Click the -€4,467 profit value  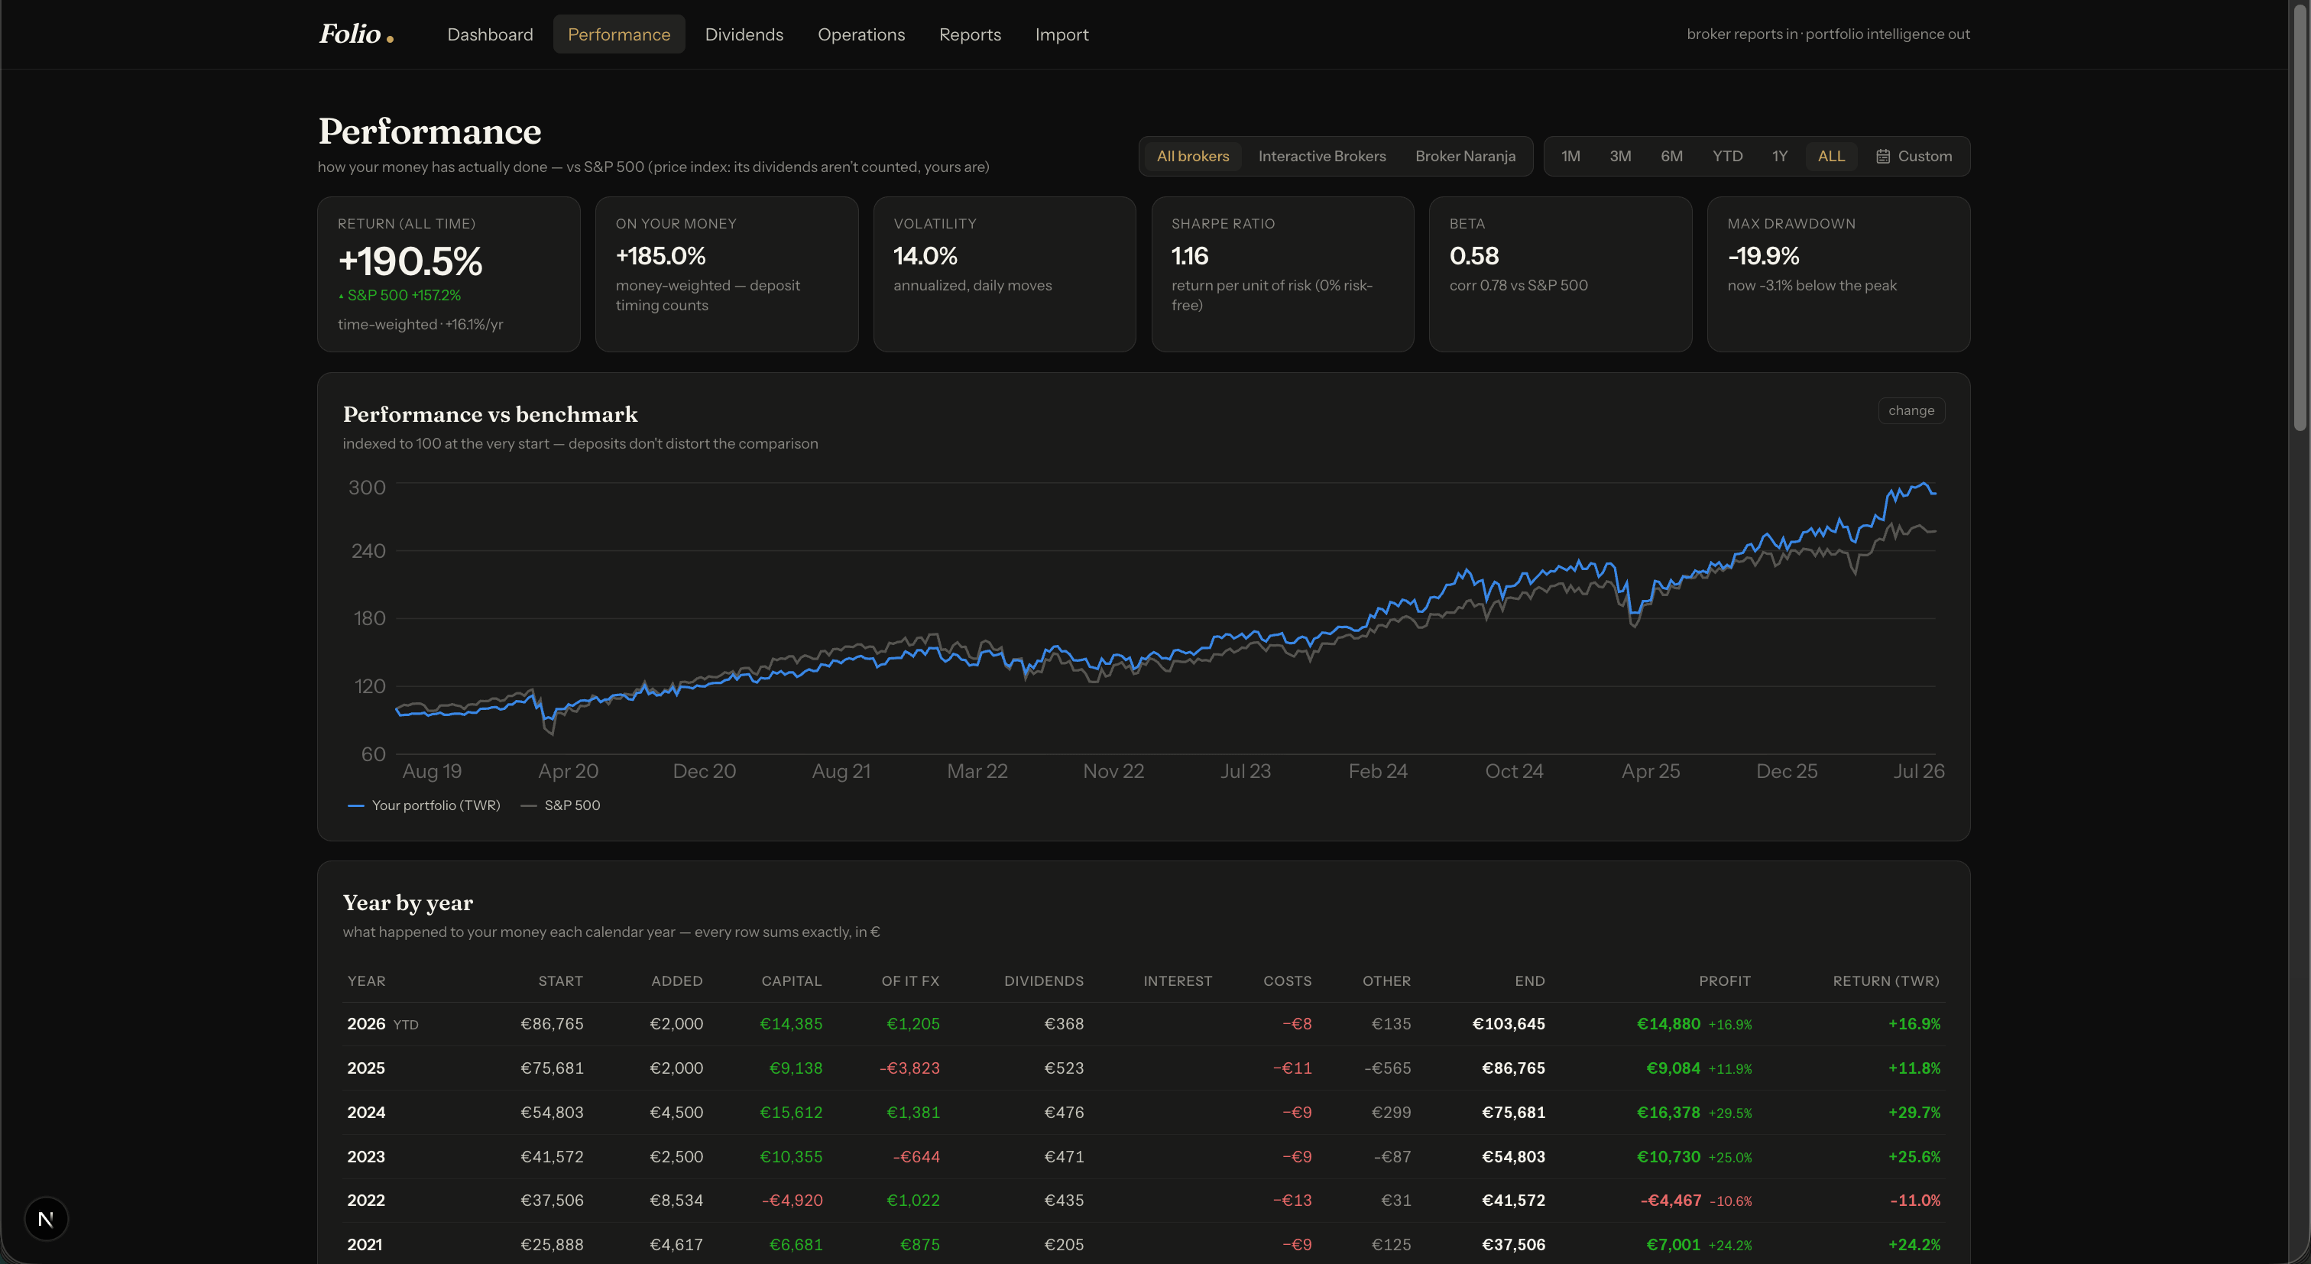tap(1671, 1201)
